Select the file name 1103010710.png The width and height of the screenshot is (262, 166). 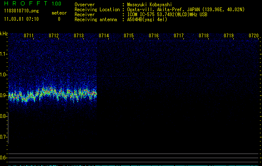pyautogui.click(x=22, y=11)
